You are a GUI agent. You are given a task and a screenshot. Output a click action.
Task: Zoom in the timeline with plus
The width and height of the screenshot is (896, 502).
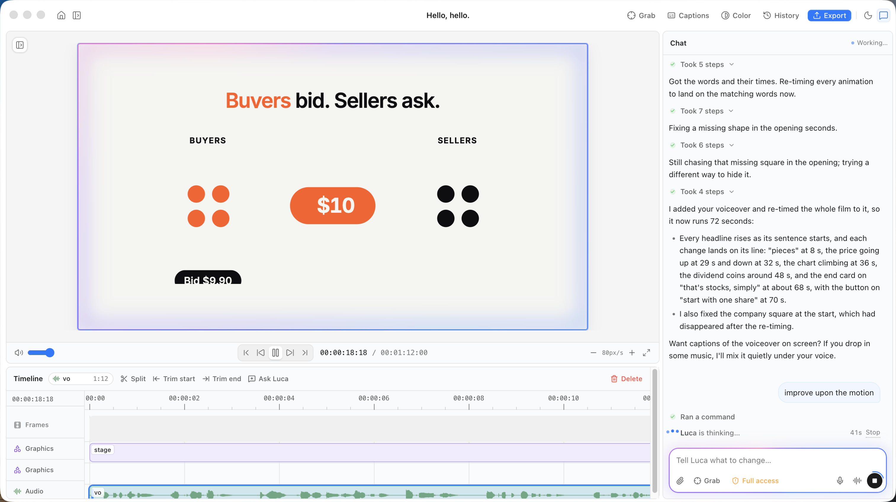[x=632, y=353]
